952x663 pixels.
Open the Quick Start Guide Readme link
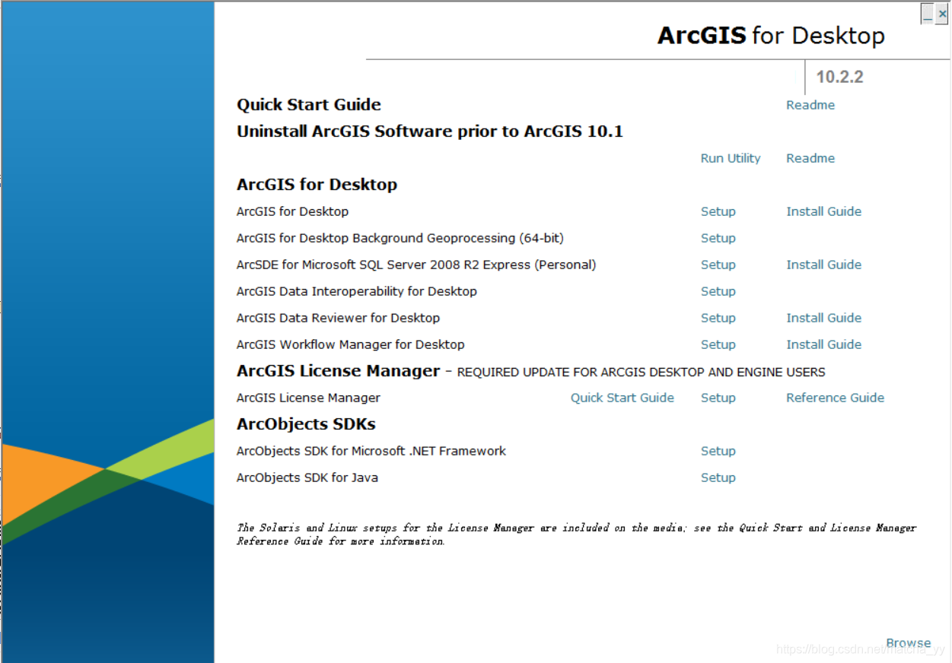coord(810,105)
